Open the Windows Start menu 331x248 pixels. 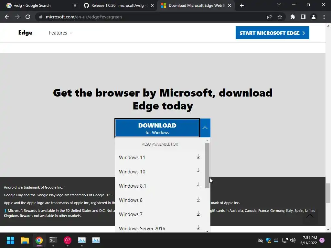10,240
